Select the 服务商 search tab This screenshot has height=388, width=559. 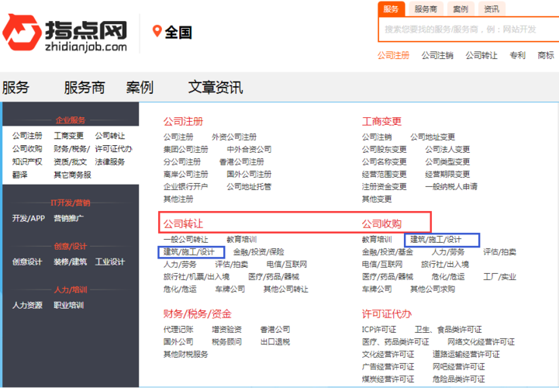point(426,9)
